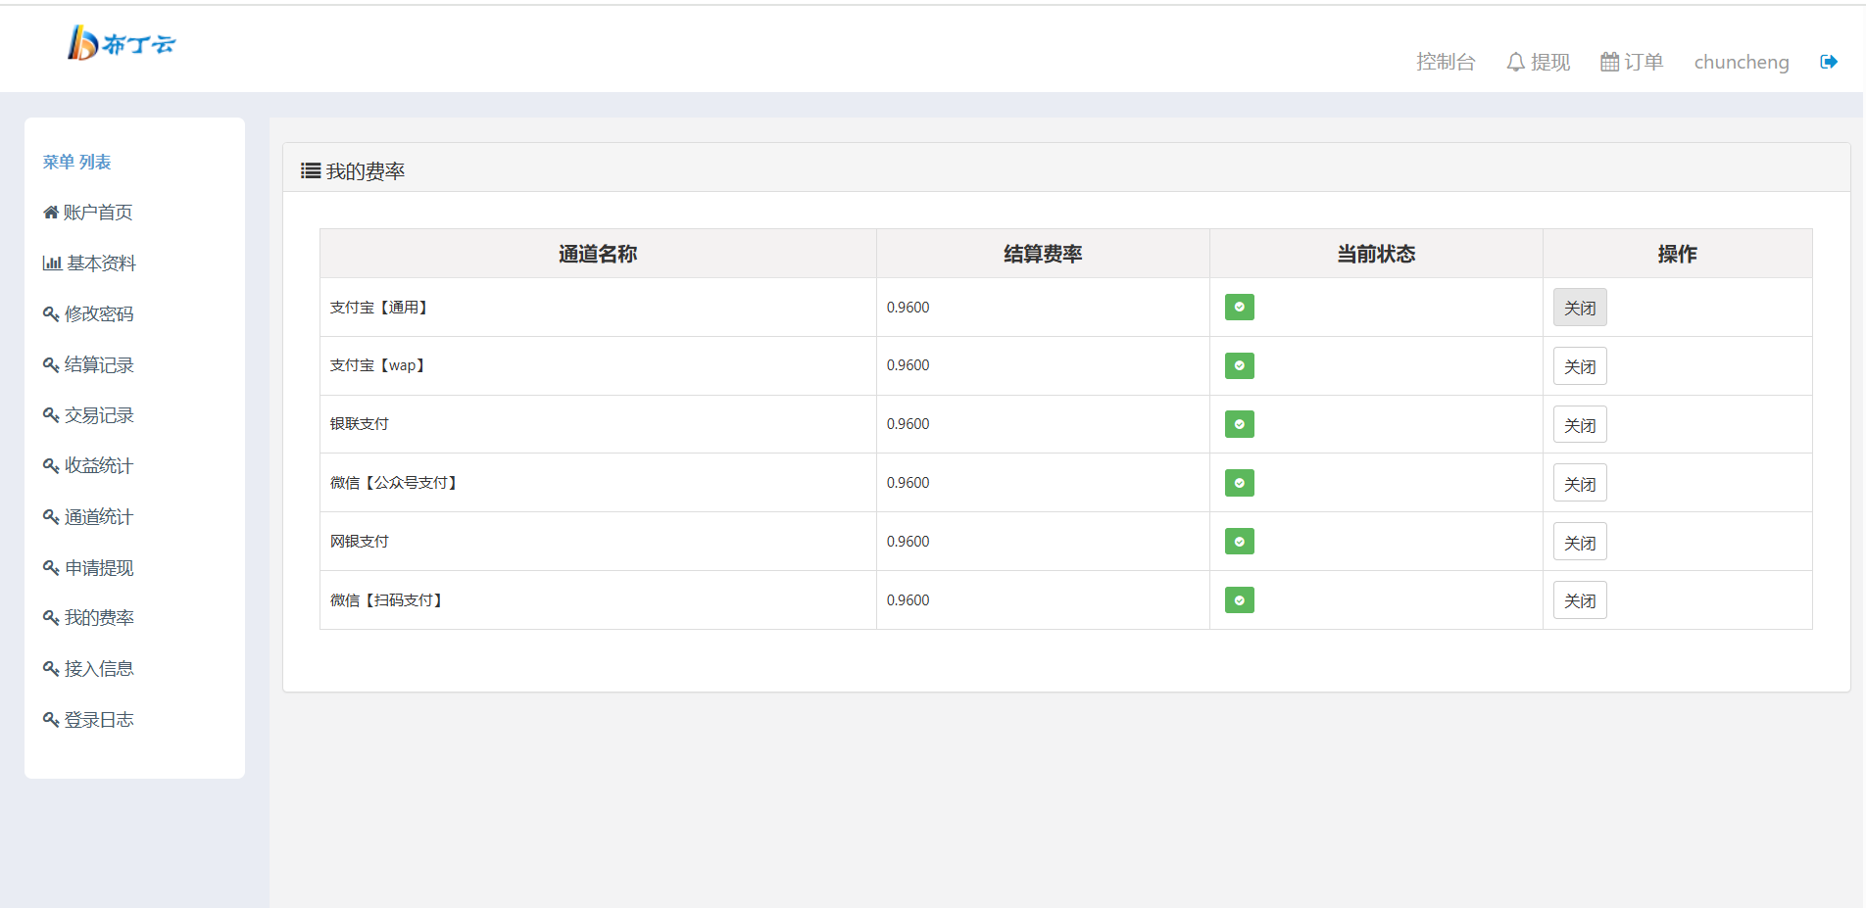The image size is (1866, 908).
Task: Open 申请提现 from sidebar menu
Action: (89, 568)
